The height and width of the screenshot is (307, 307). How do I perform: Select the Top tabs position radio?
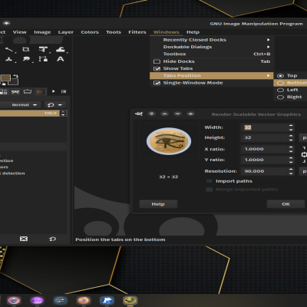[x=281, y=76]
